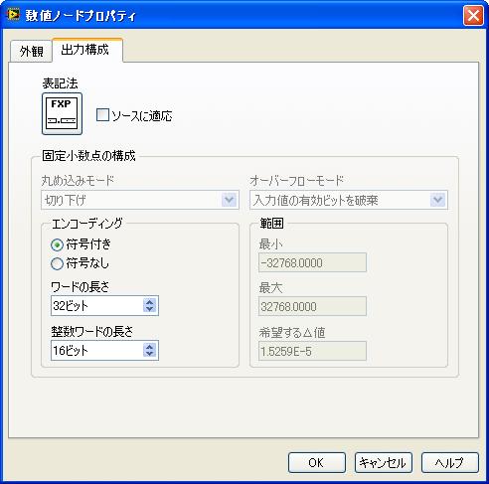489x484 pixels.
Task: Switch to the 外観 tab
Action: (32, 51)
